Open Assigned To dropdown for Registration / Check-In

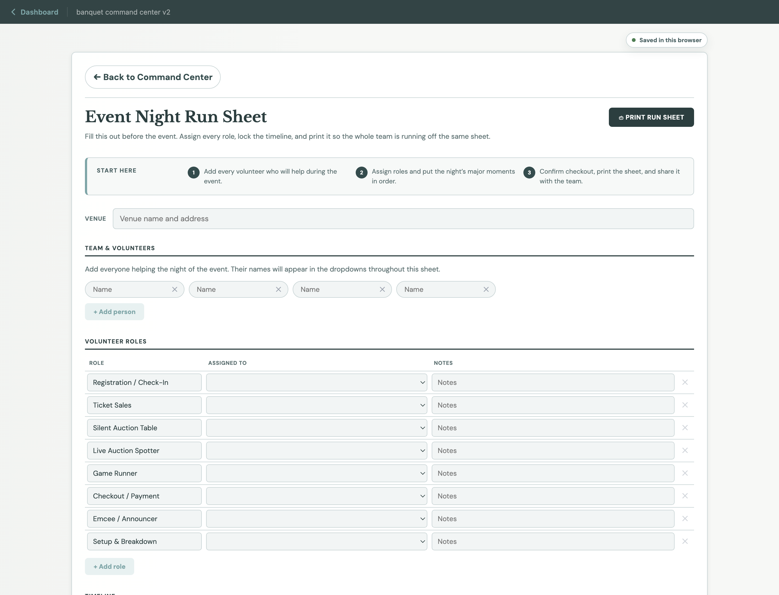coord(316,382)
